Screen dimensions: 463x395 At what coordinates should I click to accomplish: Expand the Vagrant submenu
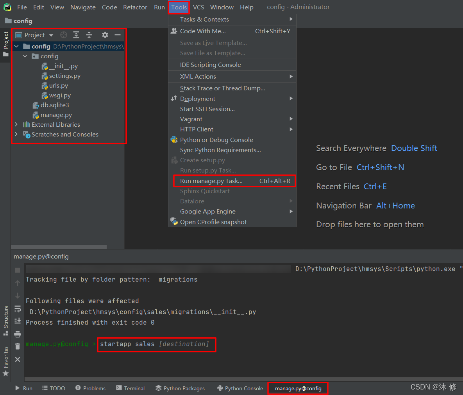232,119
